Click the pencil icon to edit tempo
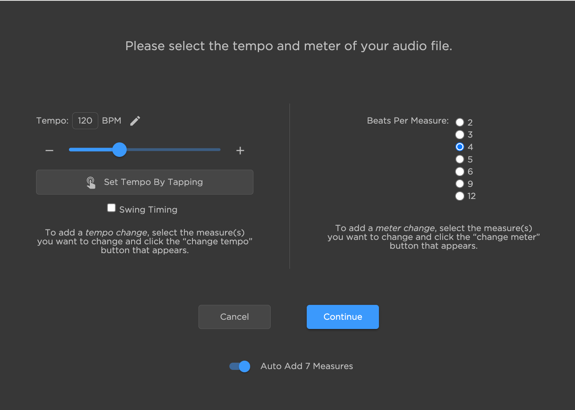Viewport: 575px width, 410px height. (135, 120)
